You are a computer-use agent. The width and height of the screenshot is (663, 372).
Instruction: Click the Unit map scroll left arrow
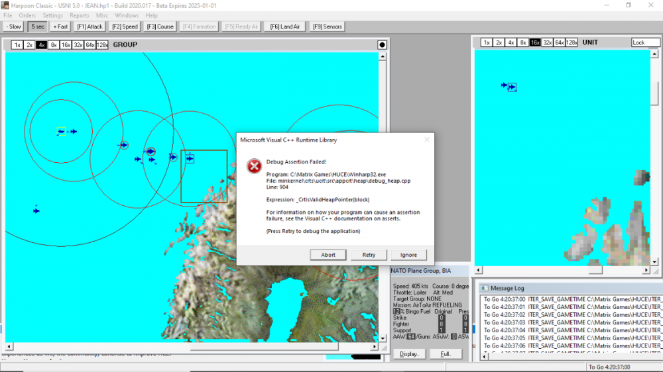[x=478, y=270]
